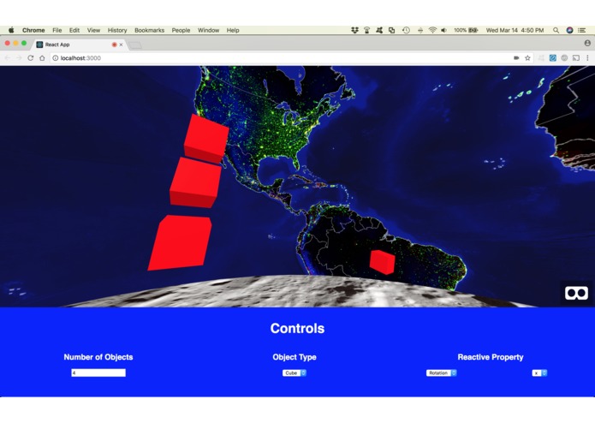Open the Help menu

coord(233,30)
